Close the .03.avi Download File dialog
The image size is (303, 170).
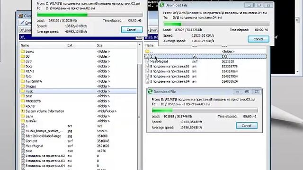[257, 92]
